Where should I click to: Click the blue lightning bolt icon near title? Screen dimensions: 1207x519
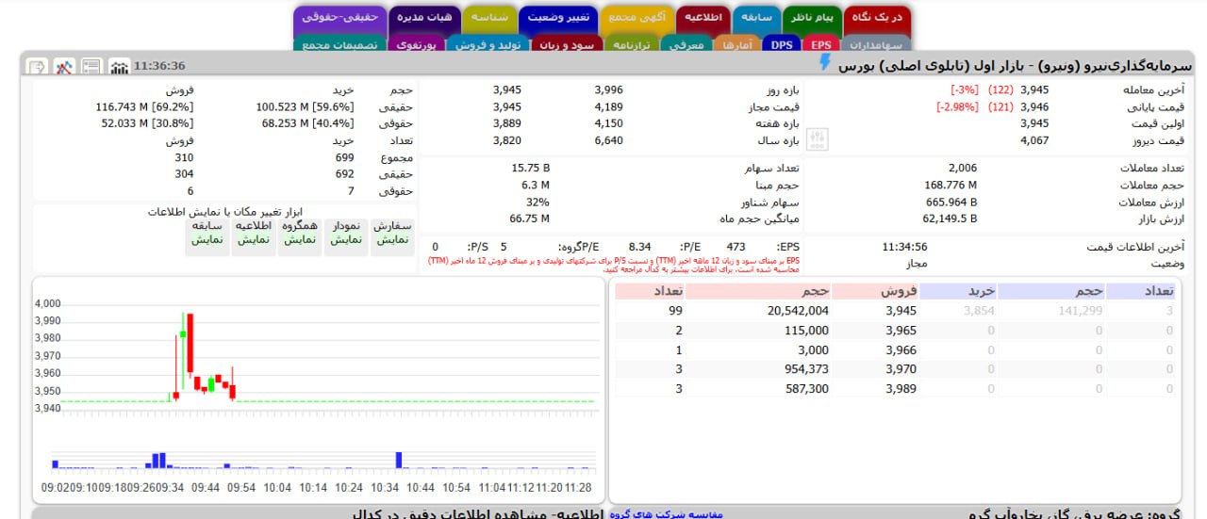point(825,63)
